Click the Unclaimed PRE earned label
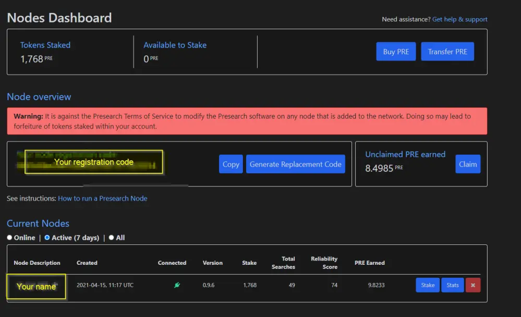The height and width of the screenshot is (317, 521). [x=405, y=155]
